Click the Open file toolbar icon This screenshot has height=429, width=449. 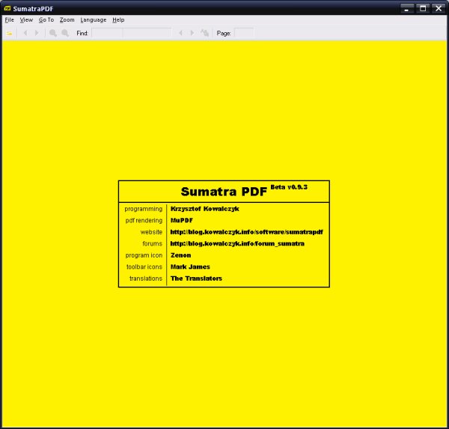pos(9,33)
